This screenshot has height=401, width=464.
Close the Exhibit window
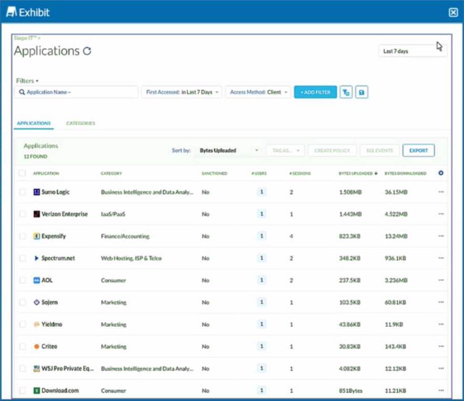click(453, 12)
